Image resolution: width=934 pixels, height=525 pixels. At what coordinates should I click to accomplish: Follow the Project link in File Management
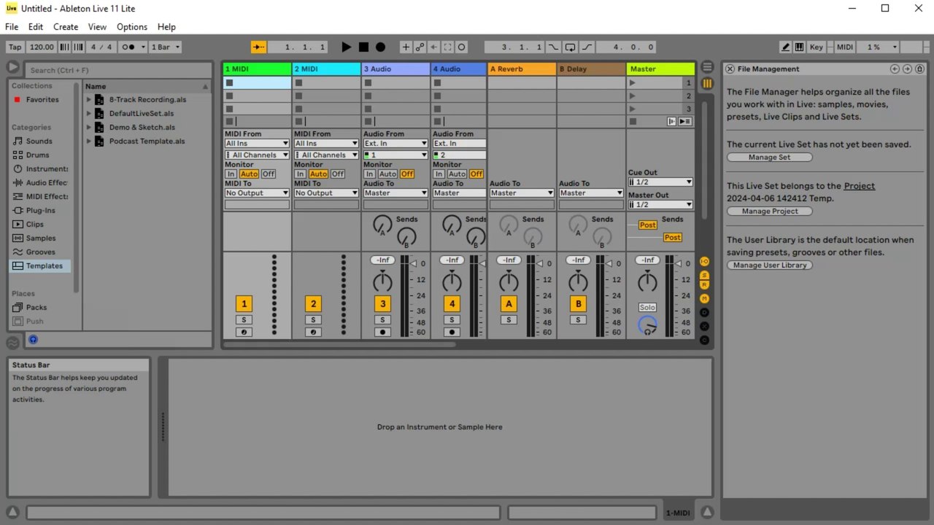point(859,186)
